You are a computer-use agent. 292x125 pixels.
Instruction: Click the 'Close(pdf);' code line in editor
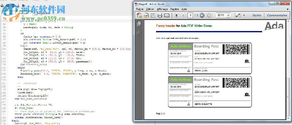point(26,92)
